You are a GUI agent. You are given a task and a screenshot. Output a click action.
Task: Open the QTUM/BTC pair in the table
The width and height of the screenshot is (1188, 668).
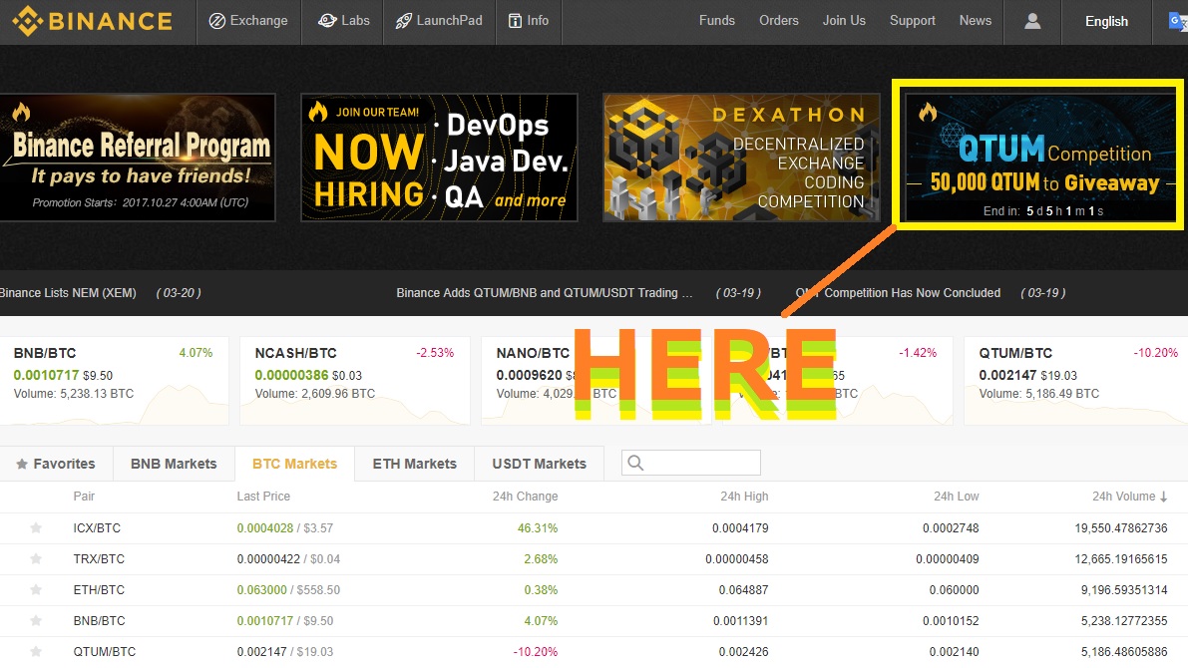click(x=594, y=651)
